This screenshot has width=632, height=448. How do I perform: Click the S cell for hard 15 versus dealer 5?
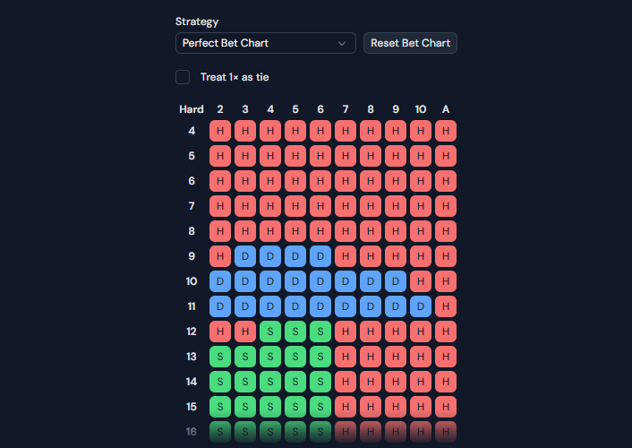295,407
